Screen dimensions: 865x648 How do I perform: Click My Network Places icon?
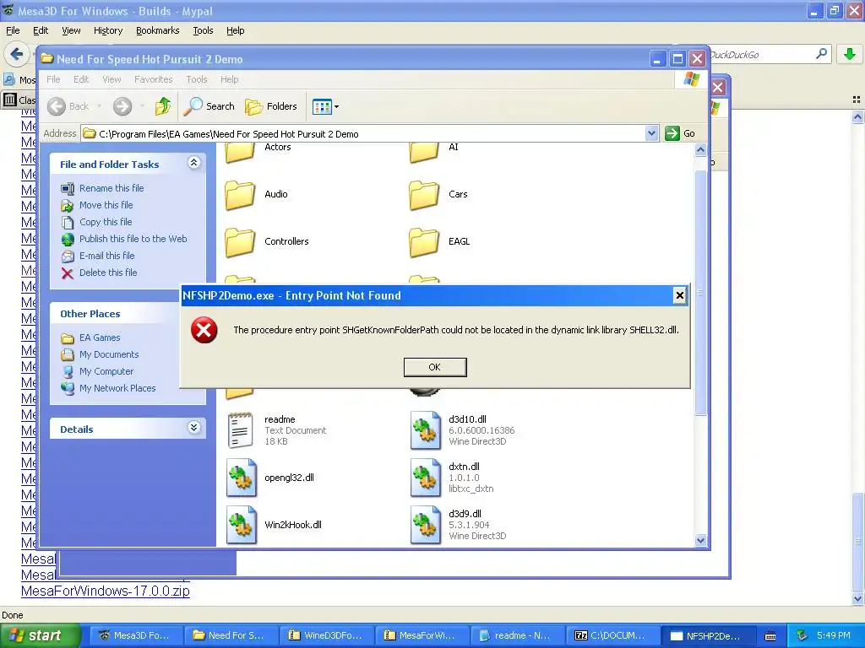[x=68, y=389]
